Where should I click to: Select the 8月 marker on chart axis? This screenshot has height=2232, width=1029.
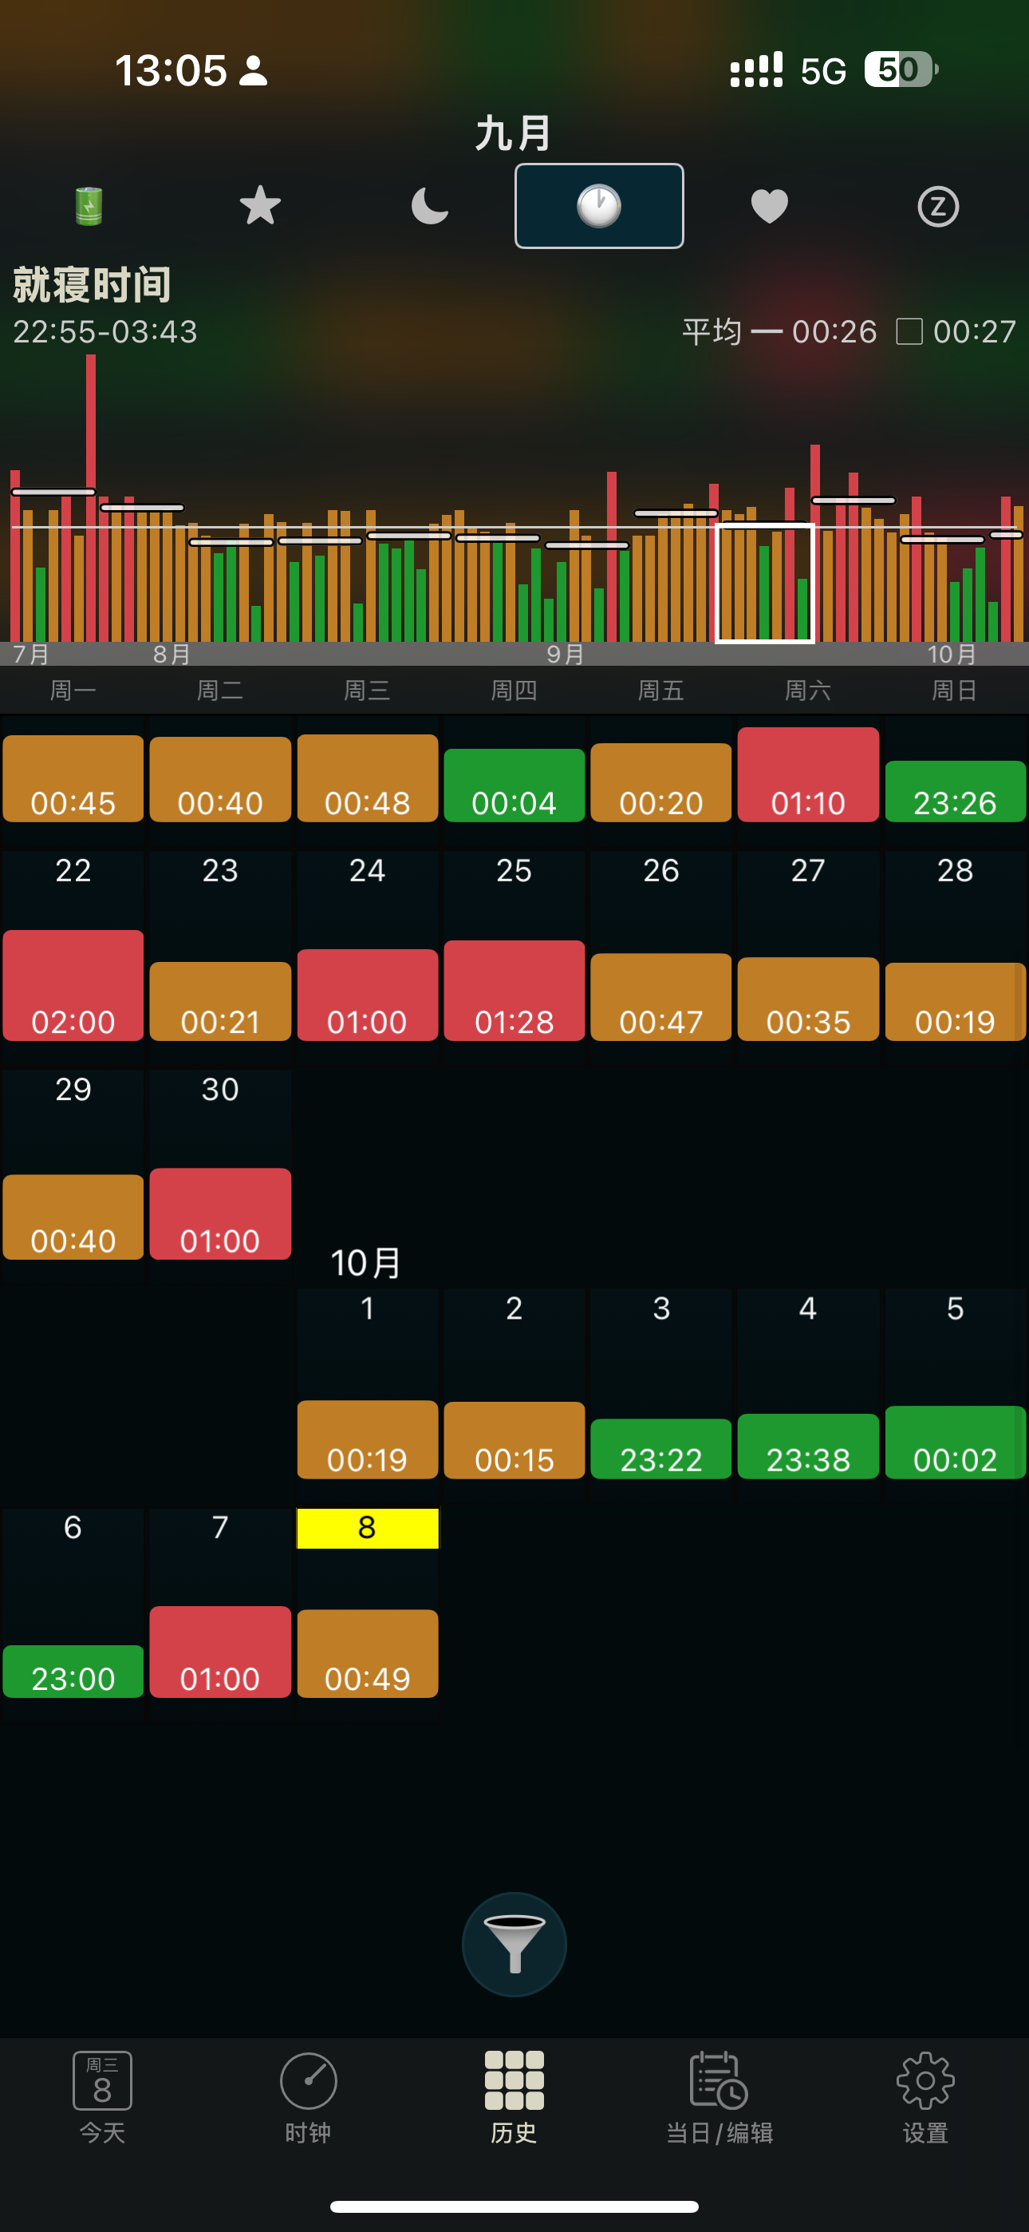(171, 654)
